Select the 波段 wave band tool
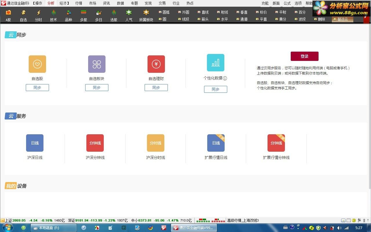371x232 pixels. pos(300,19)
